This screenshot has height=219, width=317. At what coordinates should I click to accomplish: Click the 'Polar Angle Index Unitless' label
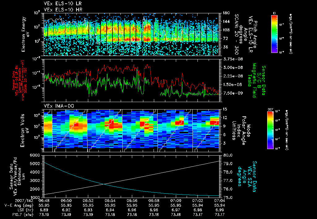pyautogui.click(x=239, y=130)
